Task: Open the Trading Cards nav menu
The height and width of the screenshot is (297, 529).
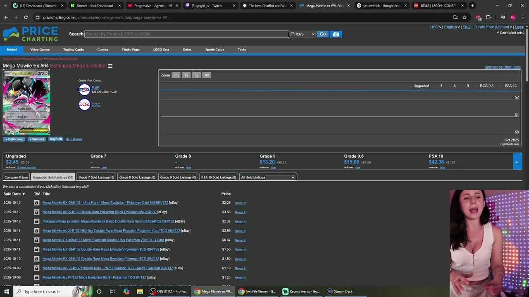Action: click(74, 49)
